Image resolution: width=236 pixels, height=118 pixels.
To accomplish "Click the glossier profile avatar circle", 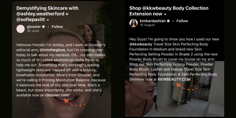I will click(x=20, y=29).
